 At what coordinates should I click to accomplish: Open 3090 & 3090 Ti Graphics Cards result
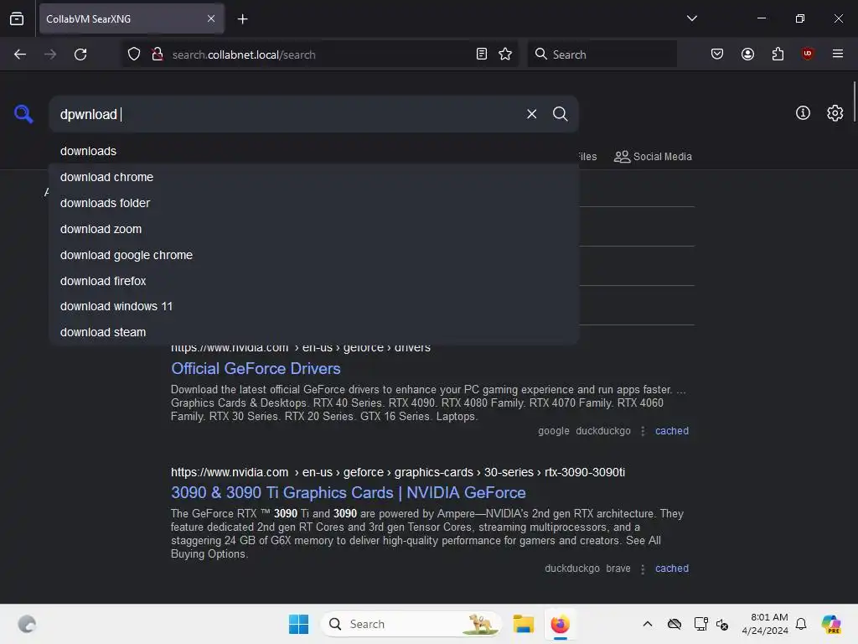(348, 493)
